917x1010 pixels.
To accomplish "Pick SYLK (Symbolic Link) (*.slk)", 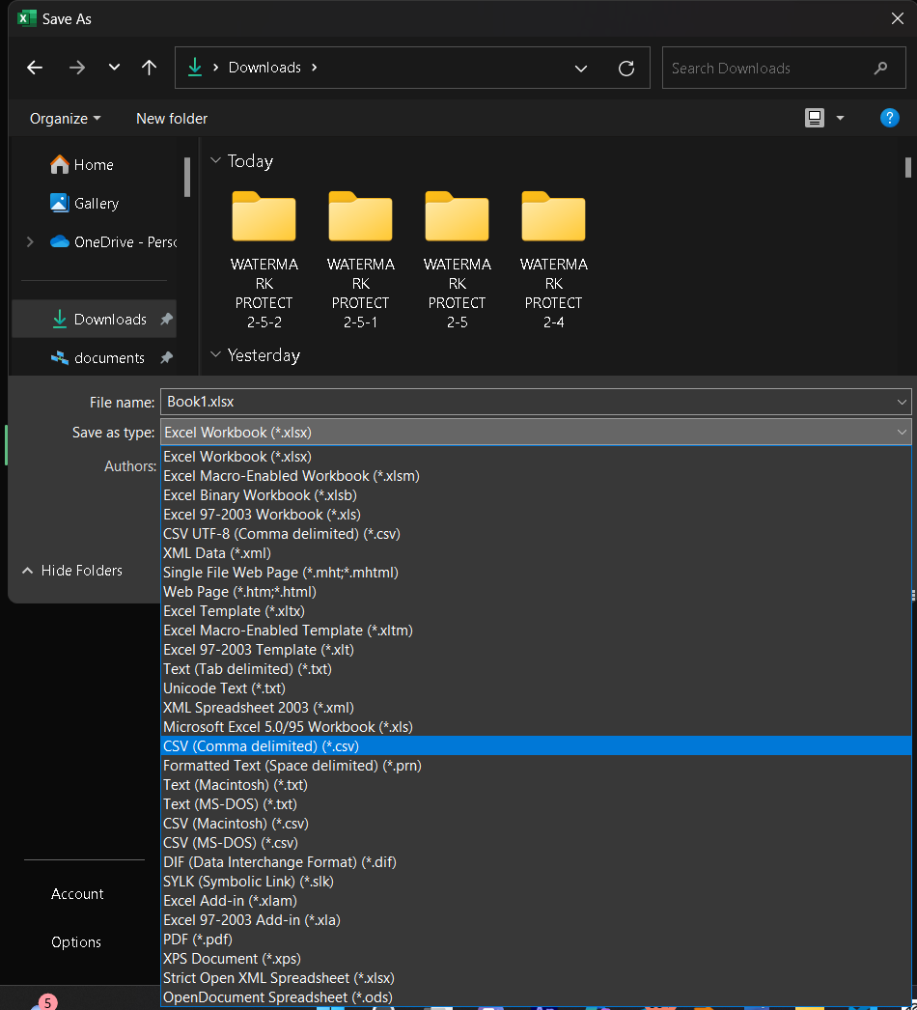I will (536, 882).
